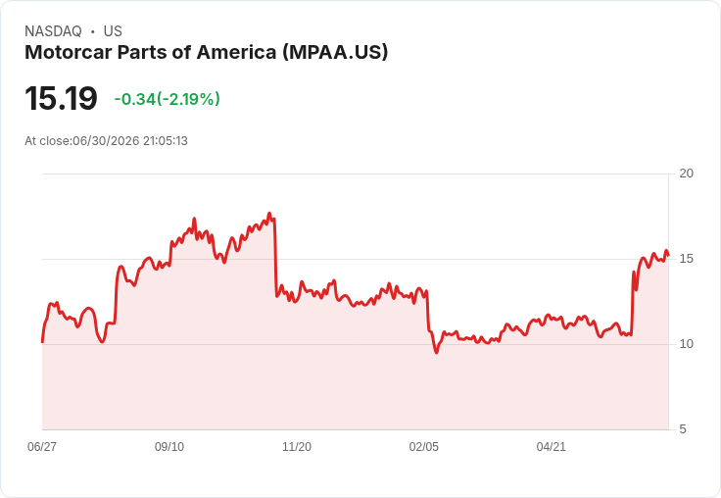Click the 20 price axis label
The image size is (721, 498).
click(x=687, y=174)
